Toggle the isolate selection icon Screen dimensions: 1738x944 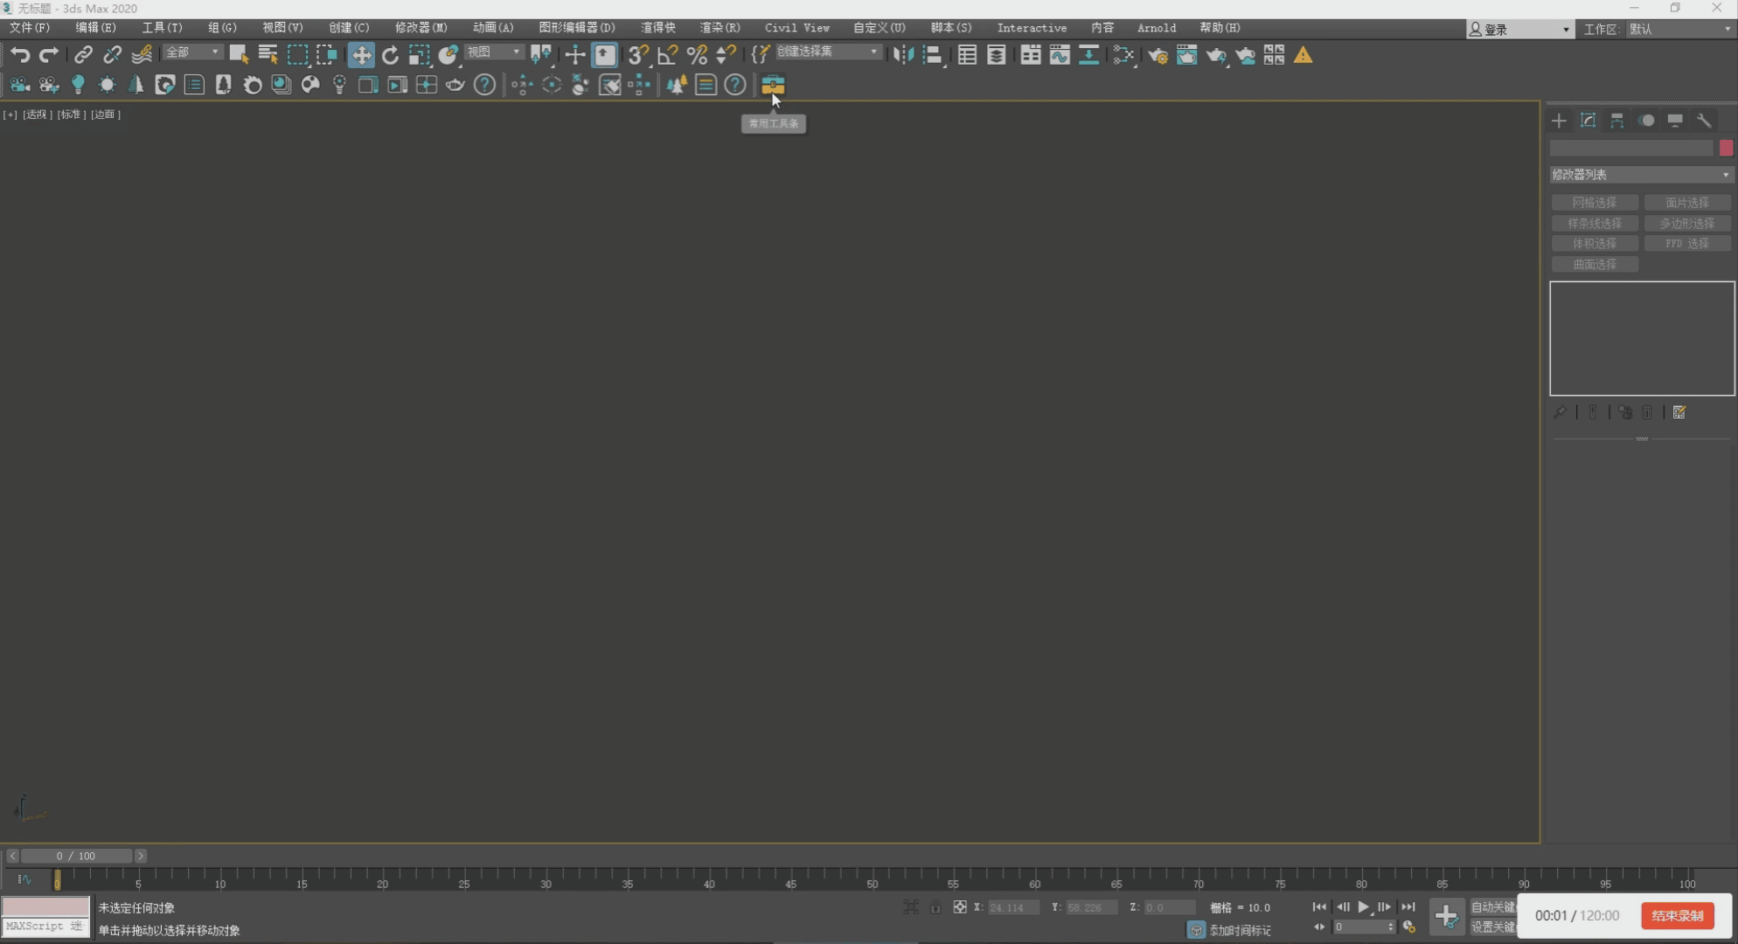pyautogui.click(x=911, y=907)
